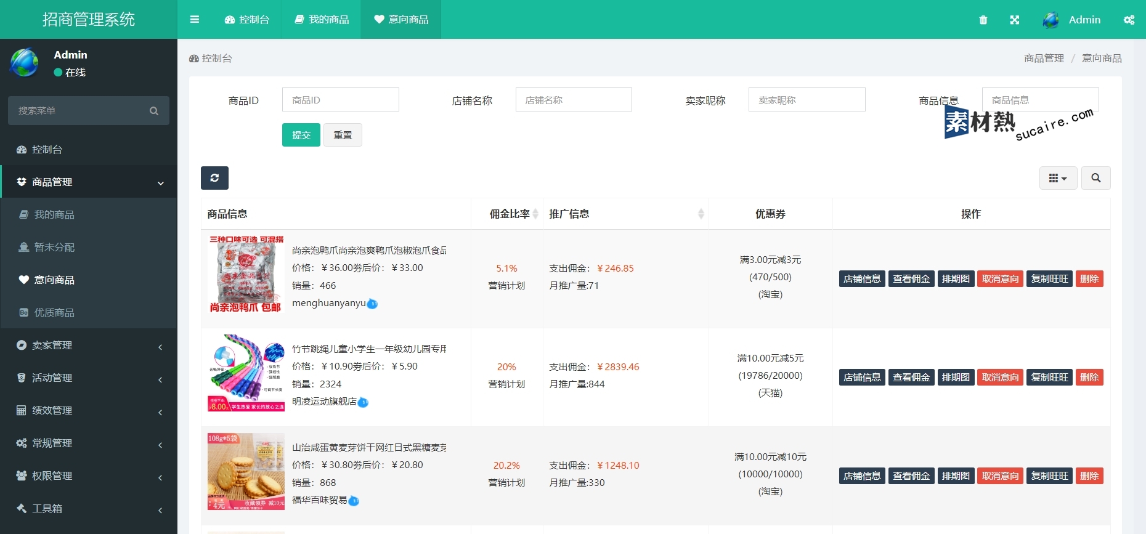1146x534 pixels.
Task: Click sidebar Admin profile globe avatar
Action: click(x=25, y=63)
